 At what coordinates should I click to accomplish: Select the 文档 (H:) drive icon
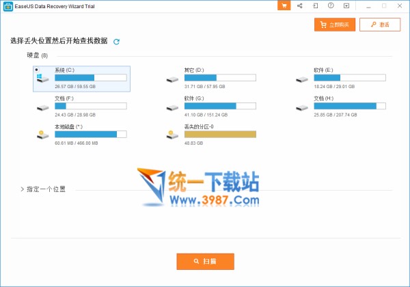(301, 107)
